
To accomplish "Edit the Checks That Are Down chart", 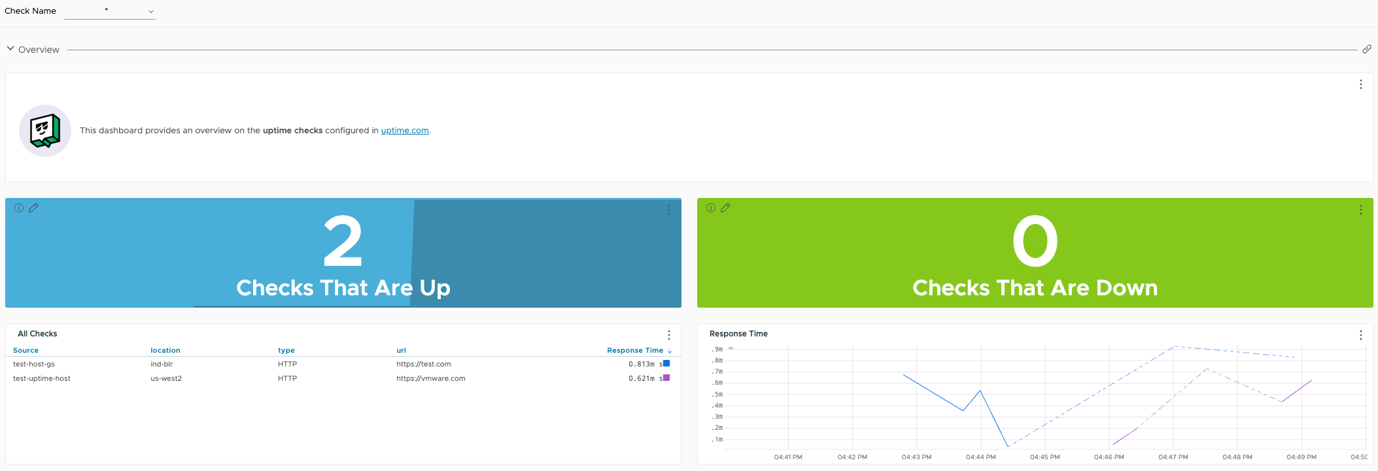I will click(725, 208).
